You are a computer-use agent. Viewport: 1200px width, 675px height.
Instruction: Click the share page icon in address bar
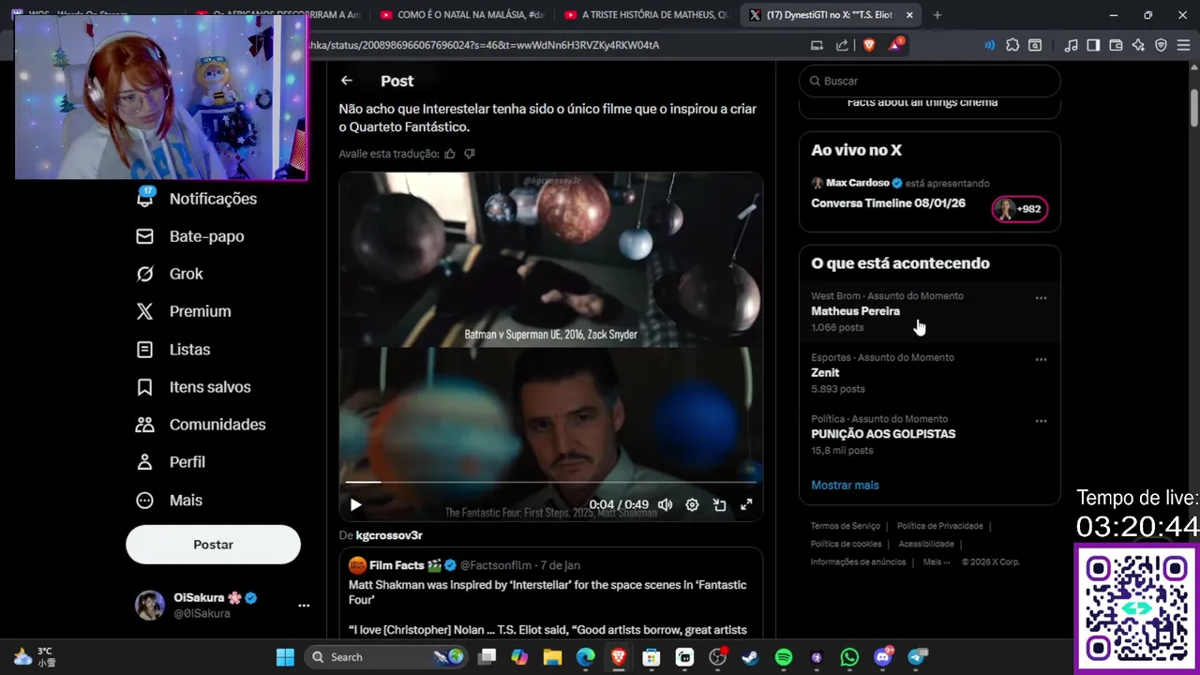pos(842,45)
